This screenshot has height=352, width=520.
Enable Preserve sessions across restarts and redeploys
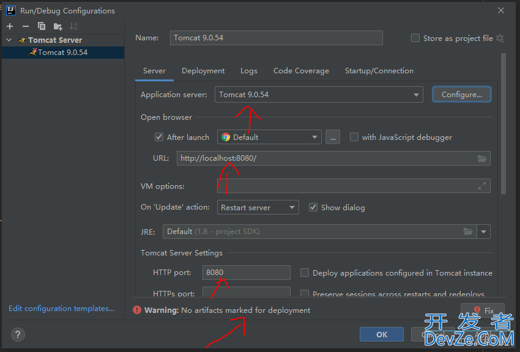[305, 293]
